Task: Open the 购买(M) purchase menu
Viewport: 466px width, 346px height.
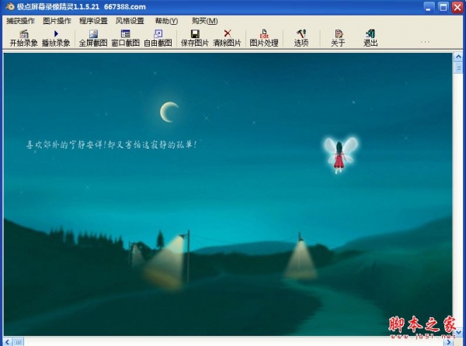Action: [204, 21]
